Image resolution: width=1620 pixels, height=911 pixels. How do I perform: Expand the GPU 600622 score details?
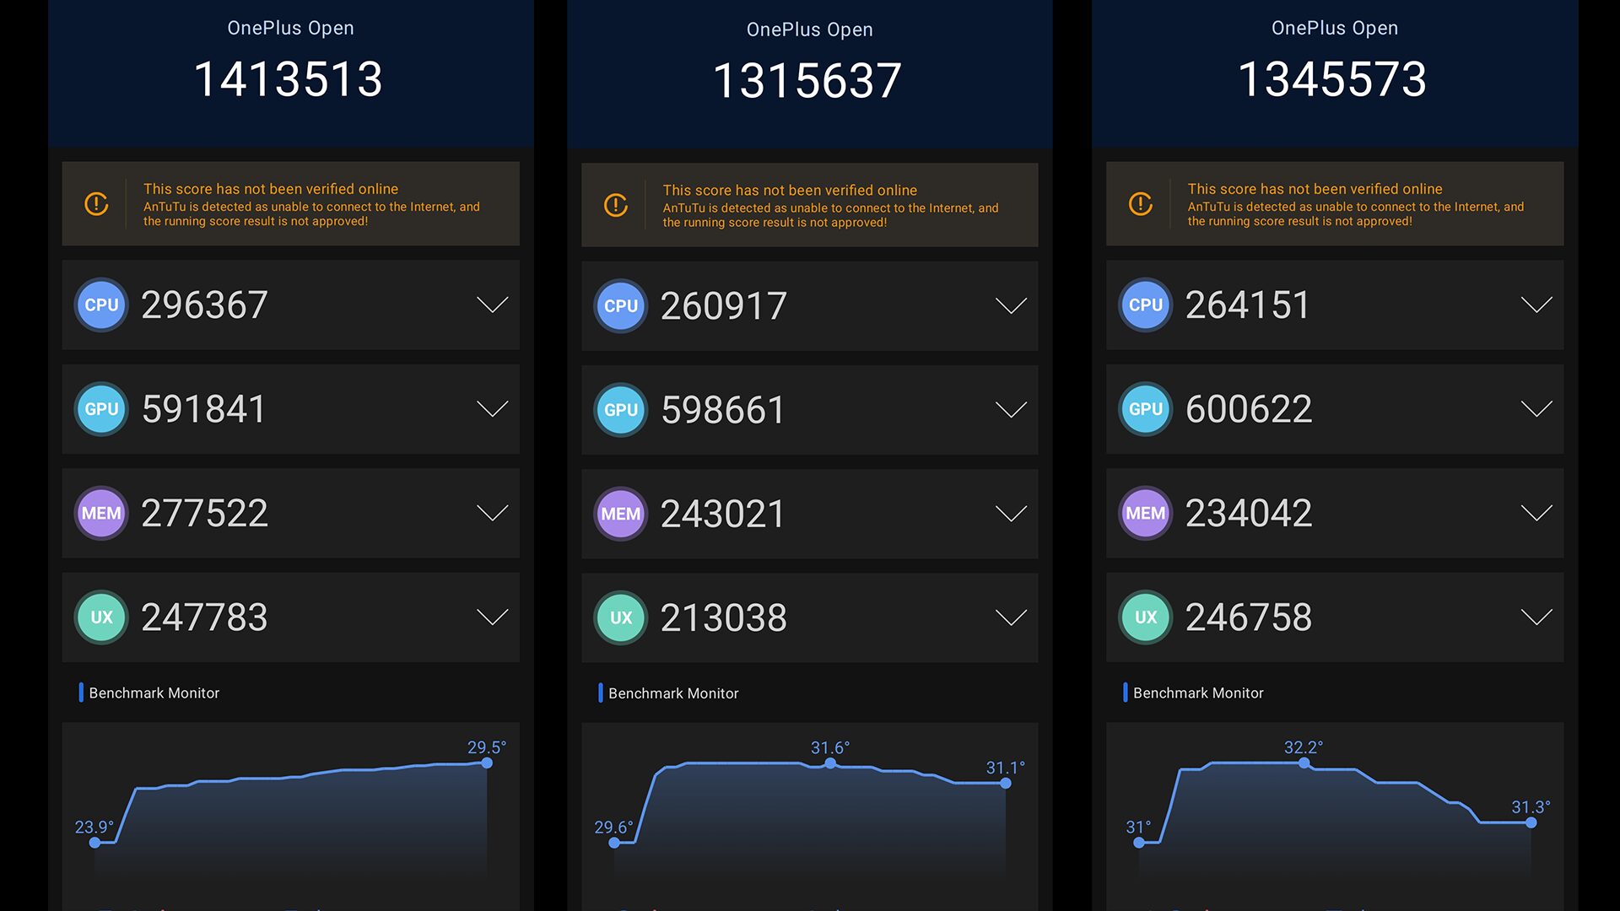[1536, 409]
